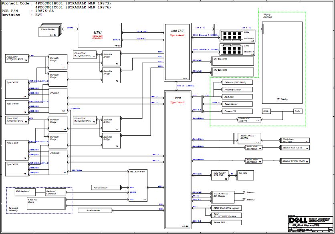Screen dimensions: 335x234
Task: Click the TCP1 signal label
Action: click(160, 57)
